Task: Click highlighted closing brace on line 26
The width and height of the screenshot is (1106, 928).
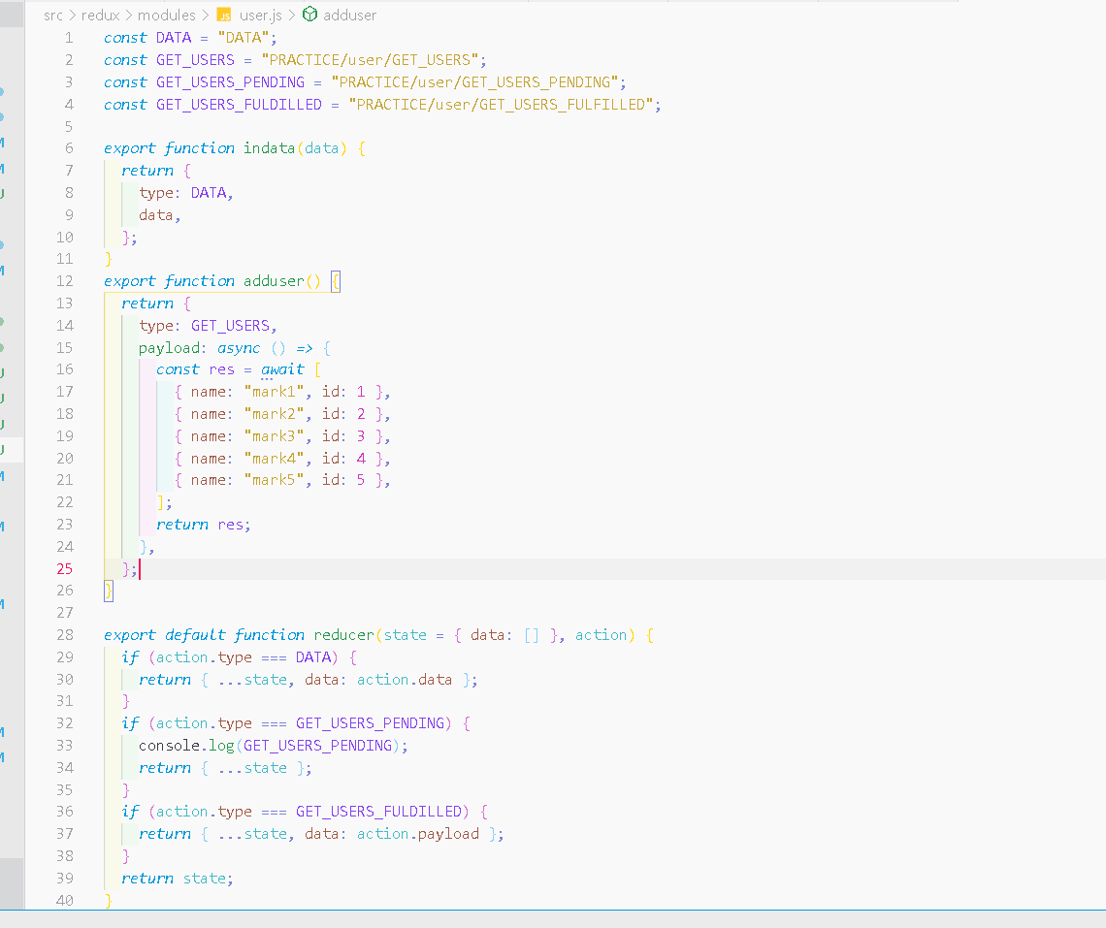Action: [x=109, y=591]
